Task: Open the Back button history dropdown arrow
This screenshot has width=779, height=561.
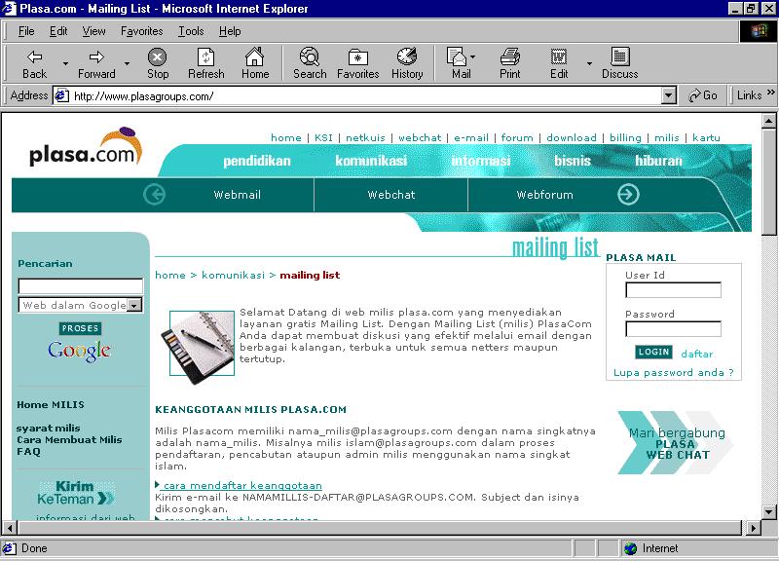Action: [x=65, y=63]
